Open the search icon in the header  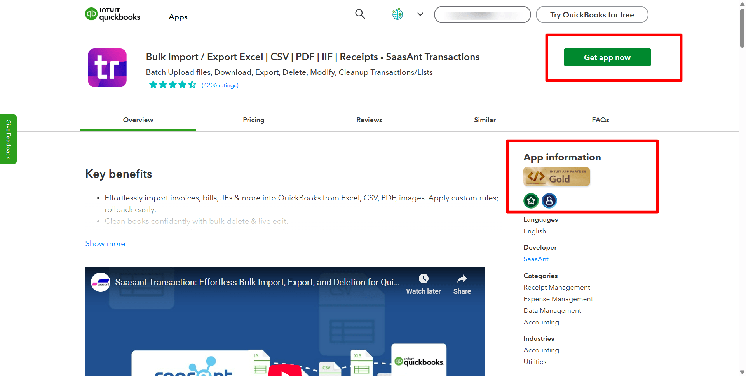tap(360, 14)
